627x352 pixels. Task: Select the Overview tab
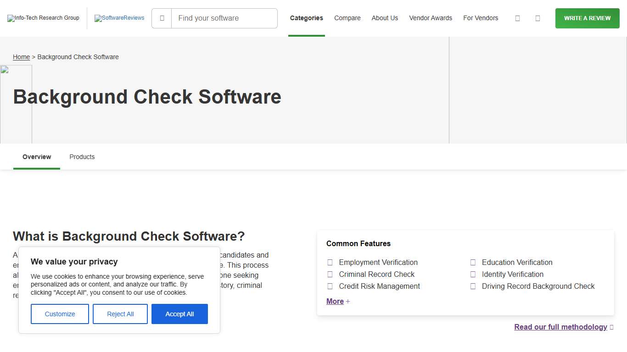(36, 157)
